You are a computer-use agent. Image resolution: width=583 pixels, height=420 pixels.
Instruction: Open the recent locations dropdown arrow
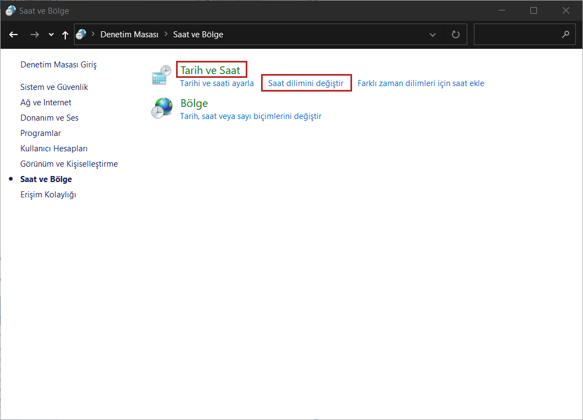51,35
